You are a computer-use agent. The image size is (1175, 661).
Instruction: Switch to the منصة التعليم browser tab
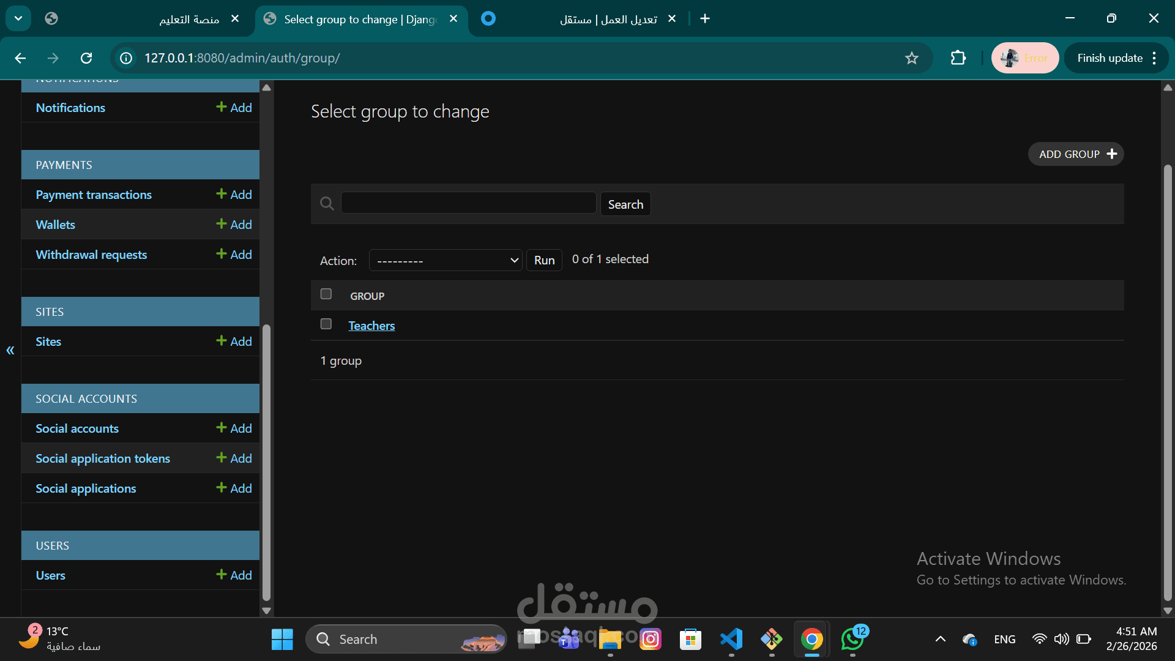[184, 19]
